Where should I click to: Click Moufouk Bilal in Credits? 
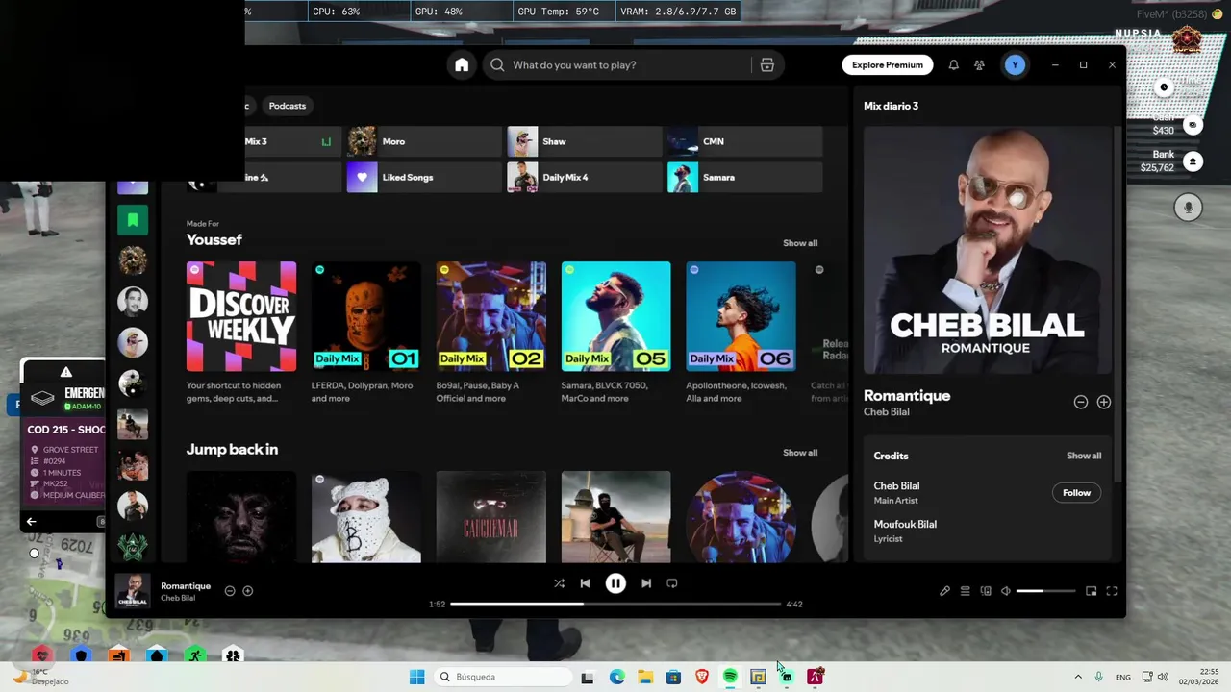click(905, 524)
